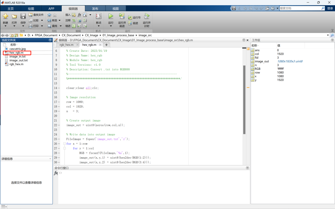335x209 pixels.
Task: Expand the Compare (比较) dropdown arrow
Action: (42, 20)
